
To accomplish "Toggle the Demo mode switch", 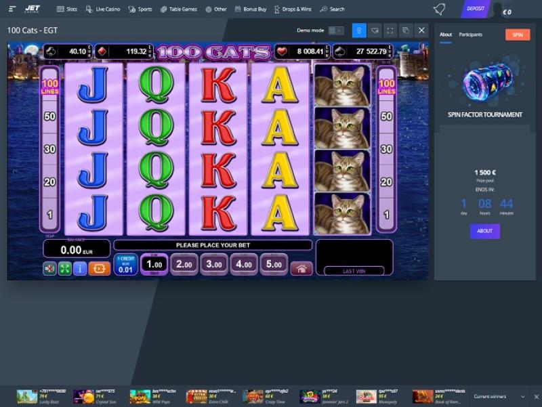I will click(335, 30).
